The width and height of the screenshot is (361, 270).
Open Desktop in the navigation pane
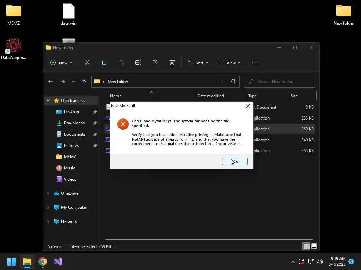point(71,112)
